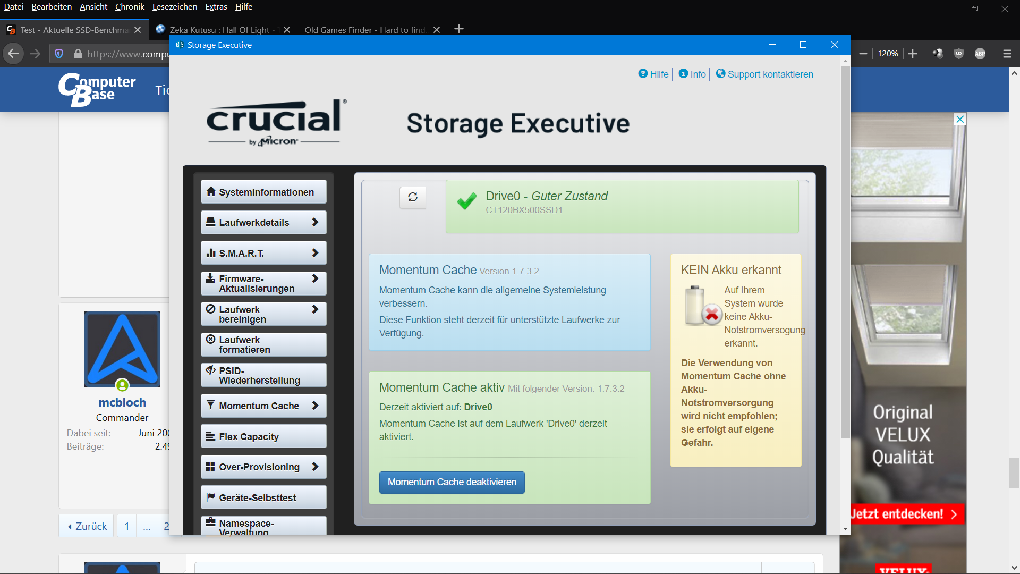Switch to Old Games Finder tab
Image resolution: width=1020 pixels, height=574 pixels.
tap(365, 30)
